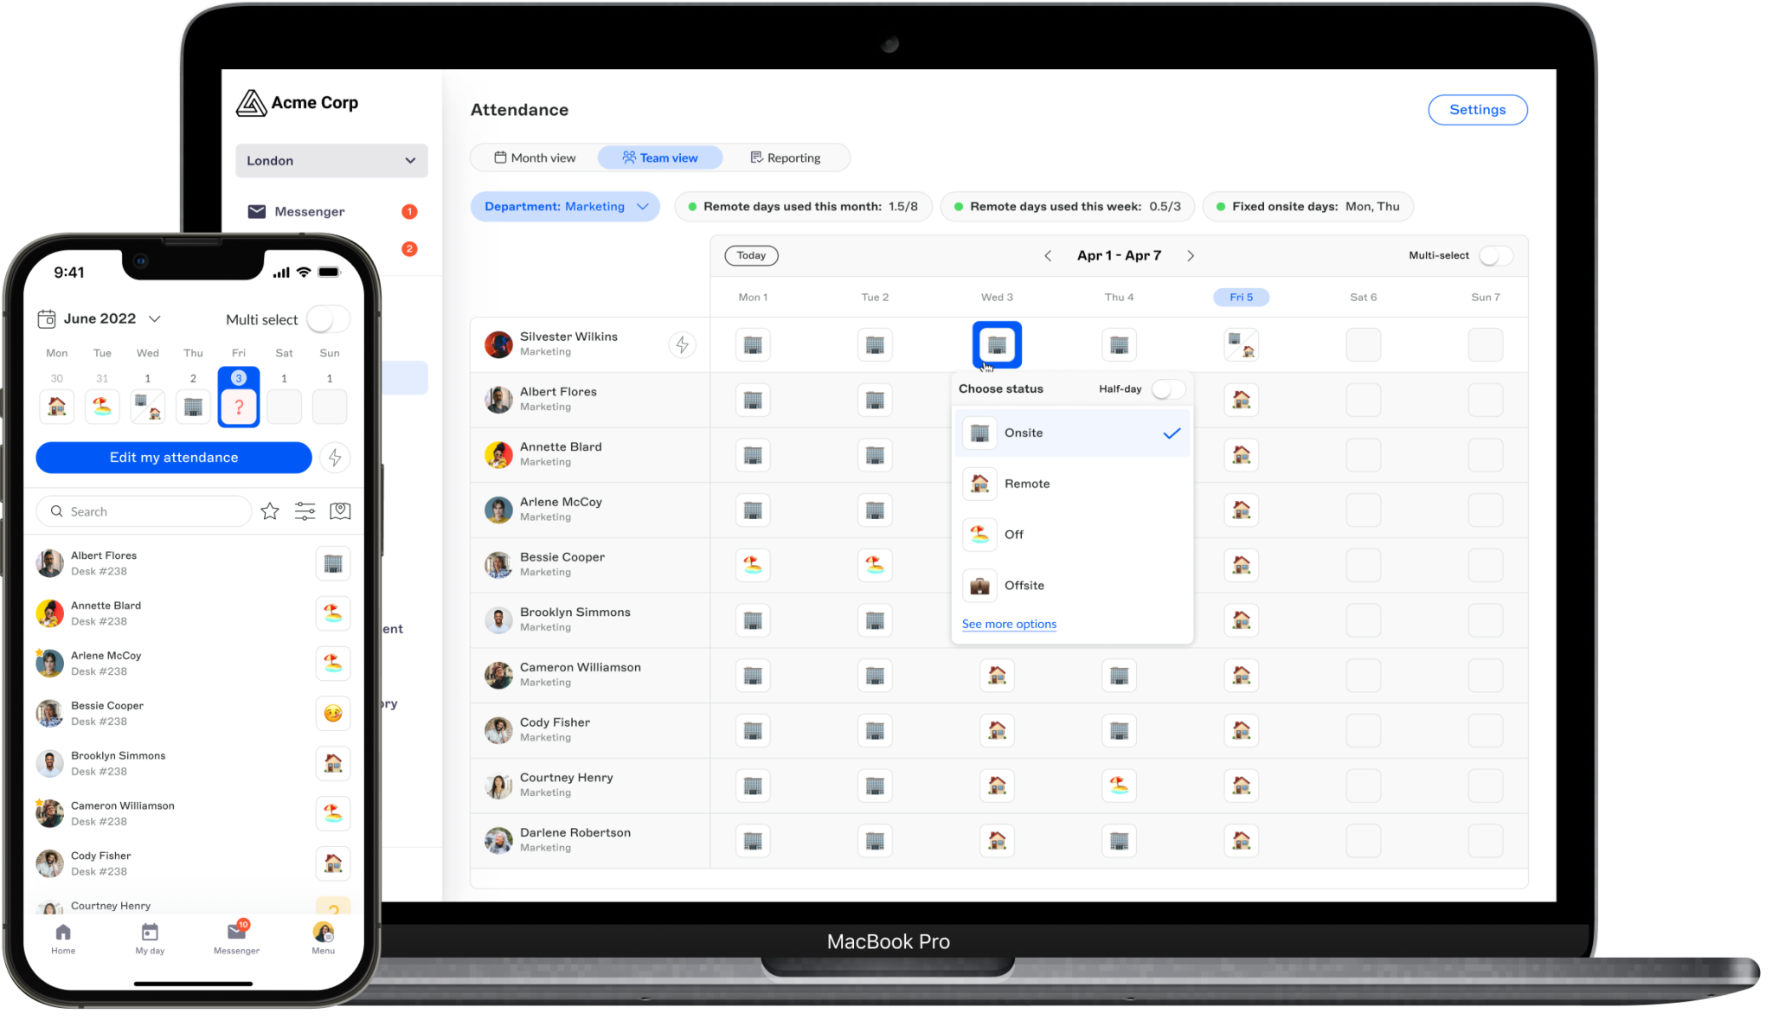Switch to the Month view tab
The height and width of the screenshot is (1020, 1772).
535,157
